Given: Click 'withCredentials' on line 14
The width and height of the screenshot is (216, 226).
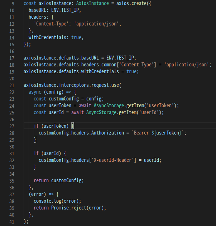Looking at the screenshot, I should click(x=47, y=37).
